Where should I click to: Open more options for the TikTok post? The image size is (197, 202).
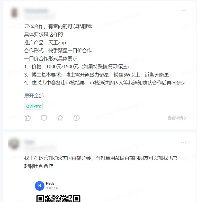[184, 142]
